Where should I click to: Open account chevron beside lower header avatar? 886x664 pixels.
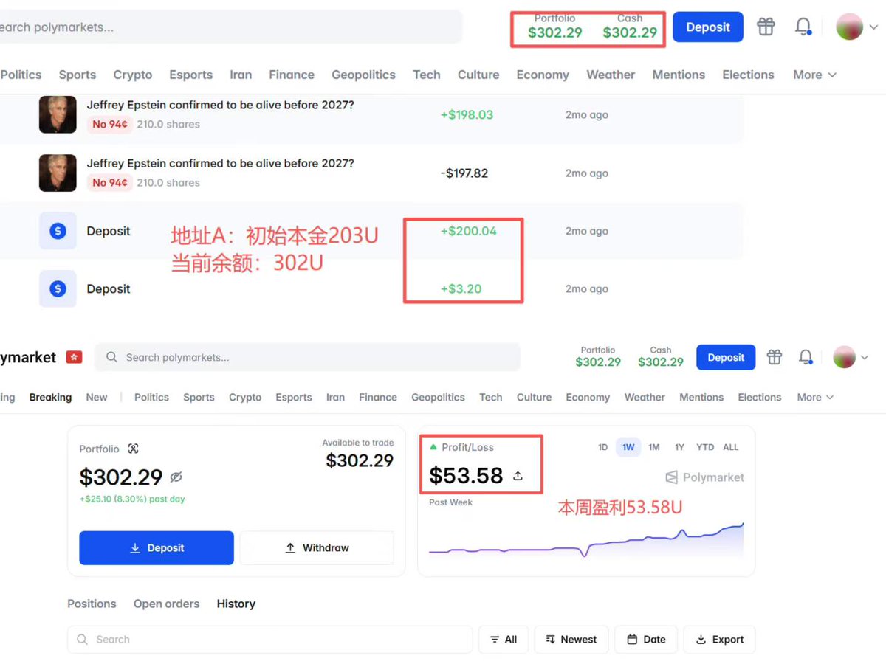pos(864,357)
